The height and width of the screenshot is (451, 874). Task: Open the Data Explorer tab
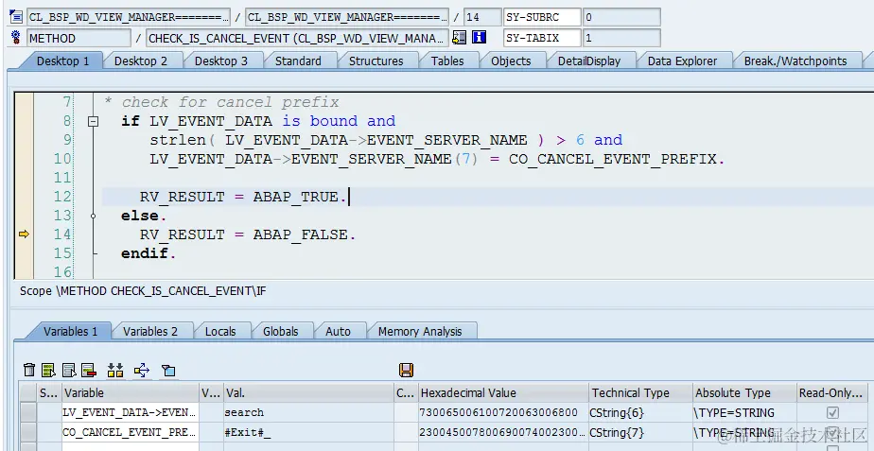pos(682,61)
